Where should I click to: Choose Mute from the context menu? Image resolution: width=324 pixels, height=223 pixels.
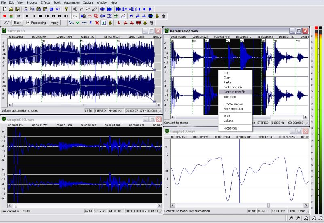pyautogui.click(x=235, y=116)
